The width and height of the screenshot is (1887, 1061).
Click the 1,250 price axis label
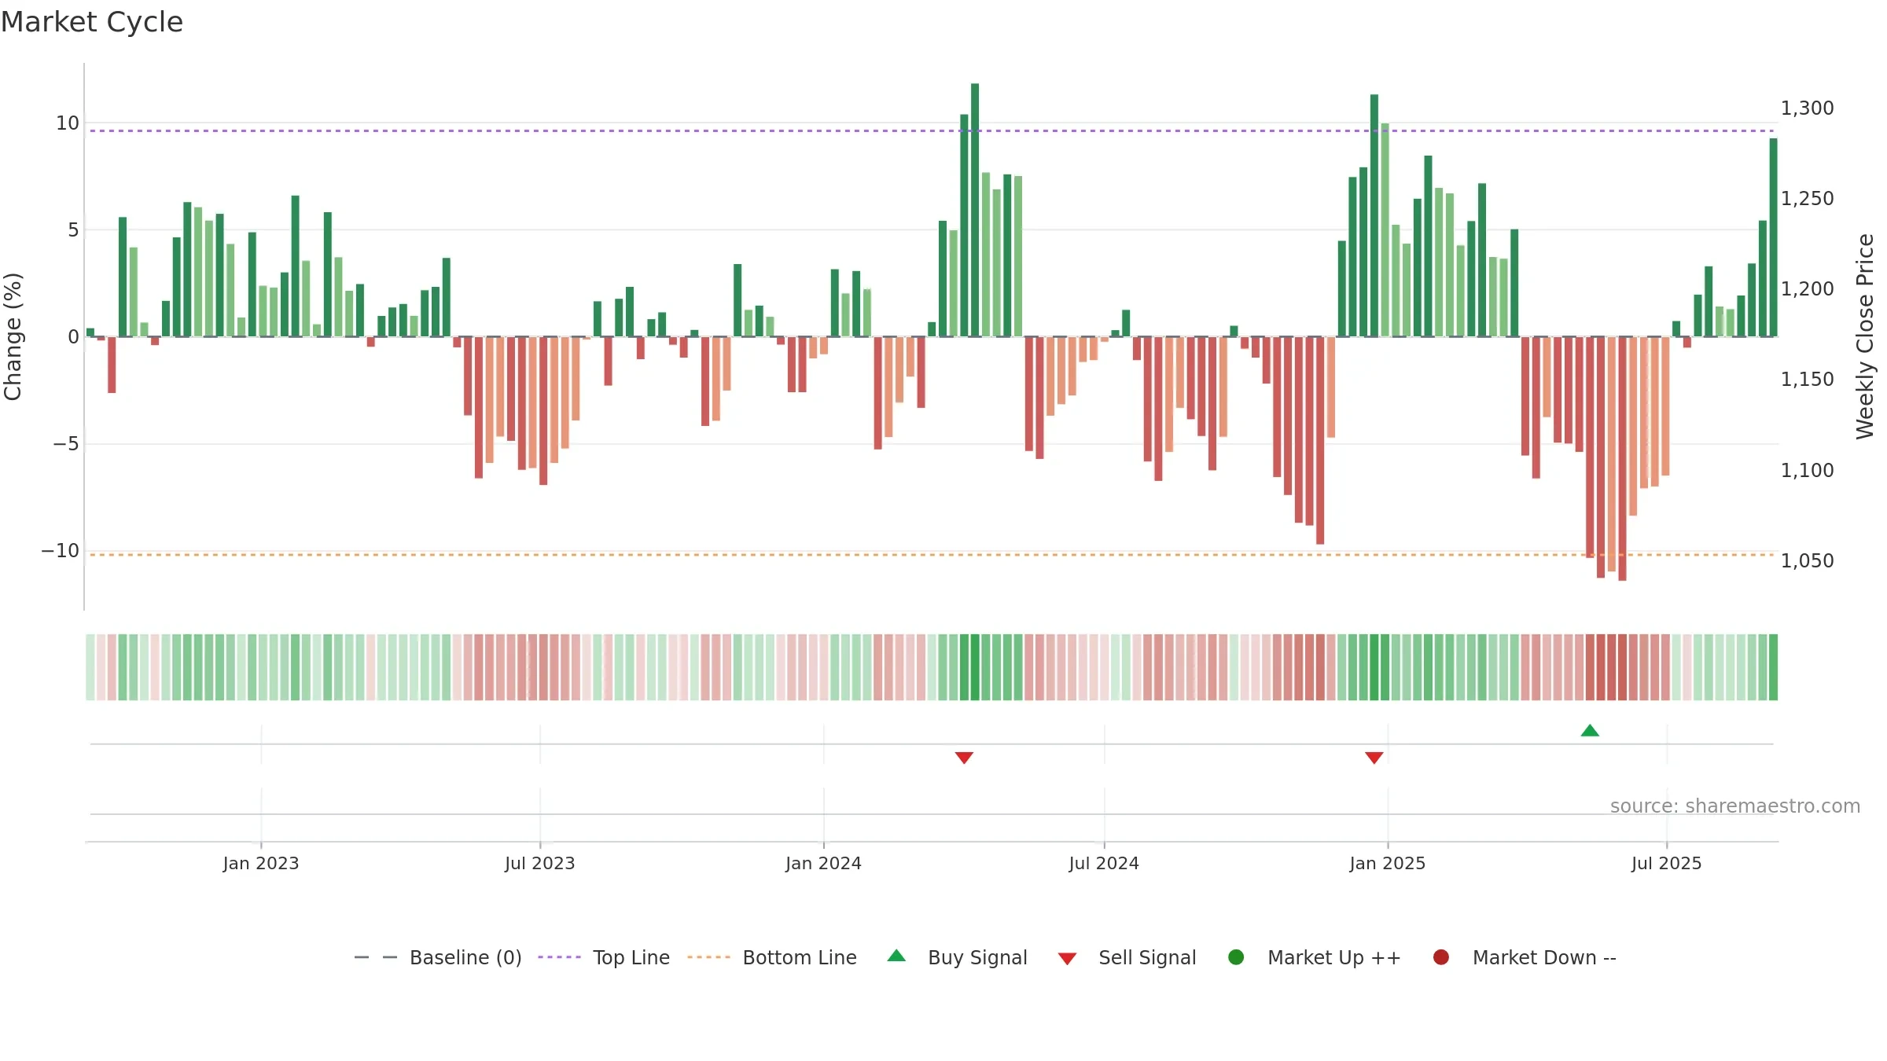(1807, 198)
